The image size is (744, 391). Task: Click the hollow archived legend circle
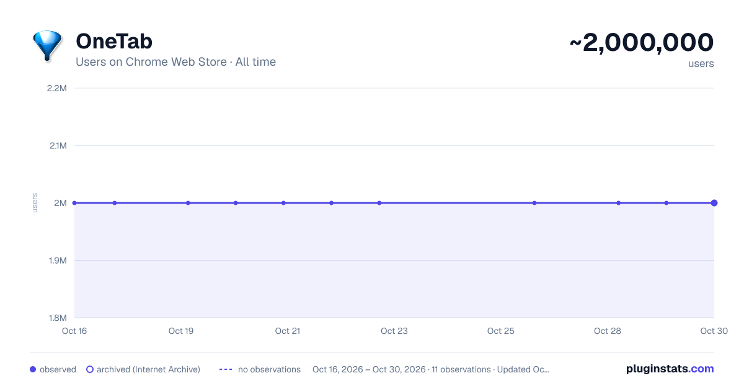coord(90,369)
